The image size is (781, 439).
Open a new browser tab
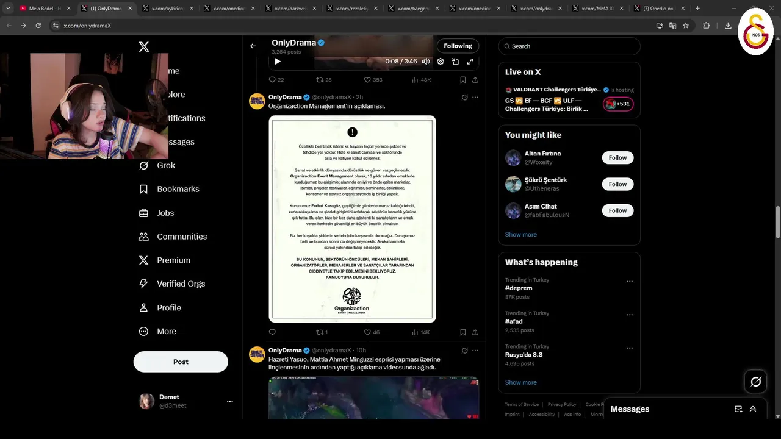pos(697,9)
